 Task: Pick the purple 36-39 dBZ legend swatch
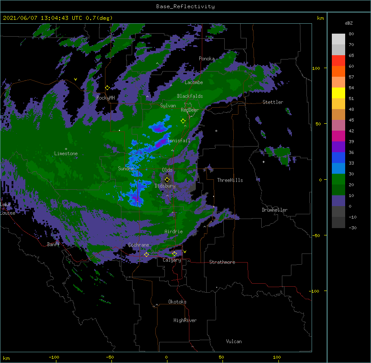click(x=338, y=147)
